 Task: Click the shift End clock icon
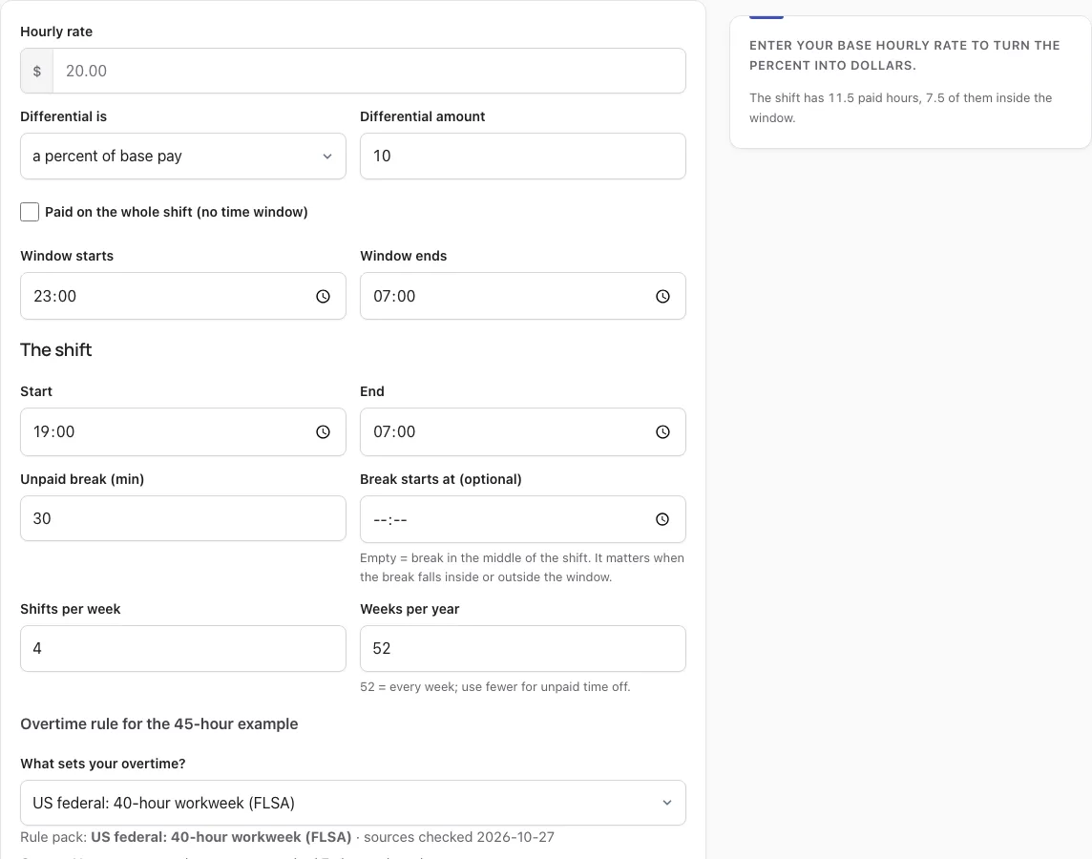[x=663, y=432]
